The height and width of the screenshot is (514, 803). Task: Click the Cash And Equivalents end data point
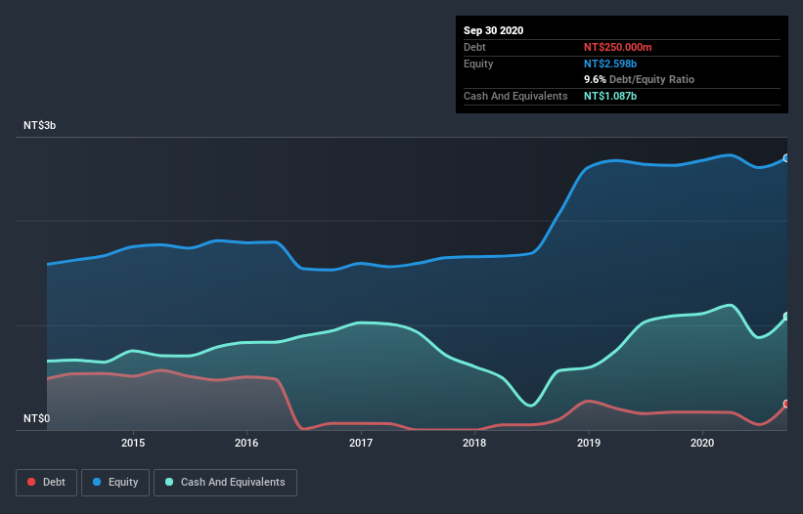pos(786,317)
